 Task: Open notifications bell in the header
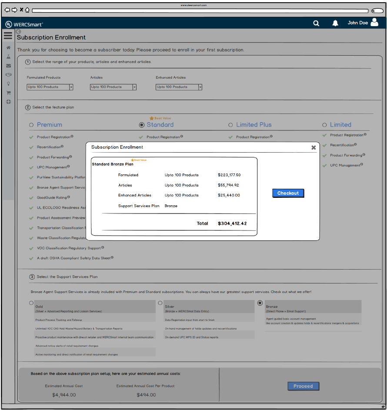335,23
